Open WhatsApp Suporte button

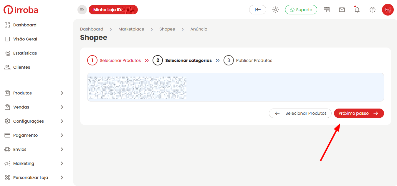301,10
